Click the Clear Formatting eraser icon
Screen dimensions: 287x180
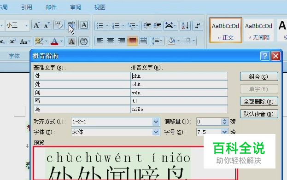[59, 25]
